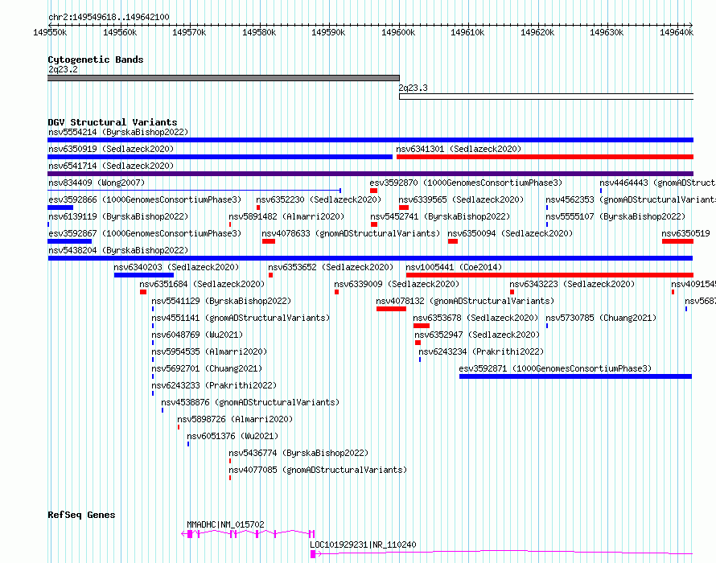Click the red nsv4078132 variant bar
716x563 pixels.
coord(391,309)
